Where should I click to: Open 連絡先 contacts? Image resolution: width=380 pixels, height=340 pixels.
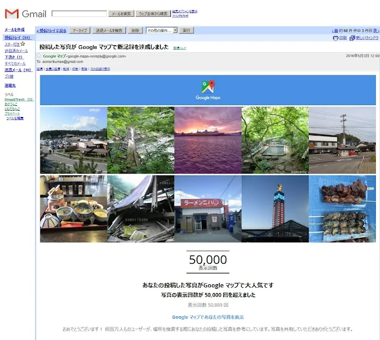[x=10, y=86]
